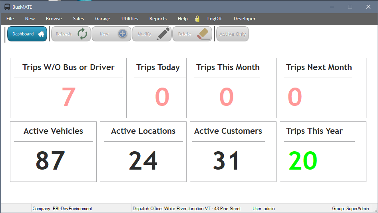Expand the Sales menu
This screenshot has width=378, height=213.
[78, 19]
